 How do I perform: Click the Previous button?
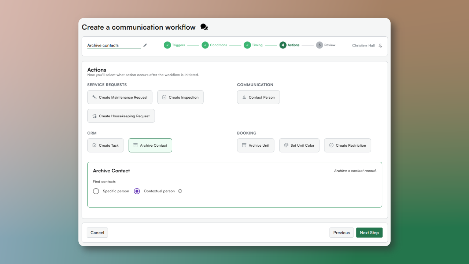pyautogui.click(x=341, y=232)
